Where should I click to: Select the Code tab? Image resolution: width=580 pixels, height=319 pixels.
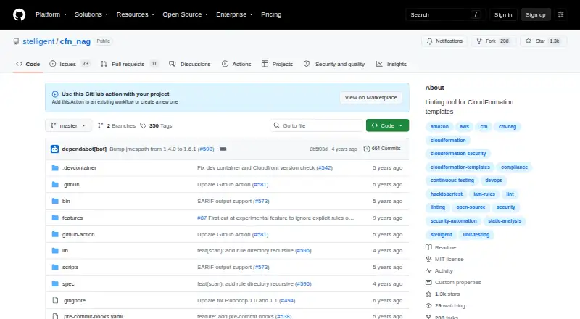coord(28,64)
